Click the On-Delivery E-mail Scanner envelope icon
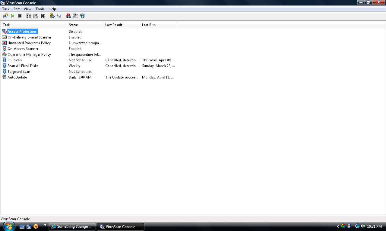This screenshot has width=386, height=231. click(x=5, y=37)
